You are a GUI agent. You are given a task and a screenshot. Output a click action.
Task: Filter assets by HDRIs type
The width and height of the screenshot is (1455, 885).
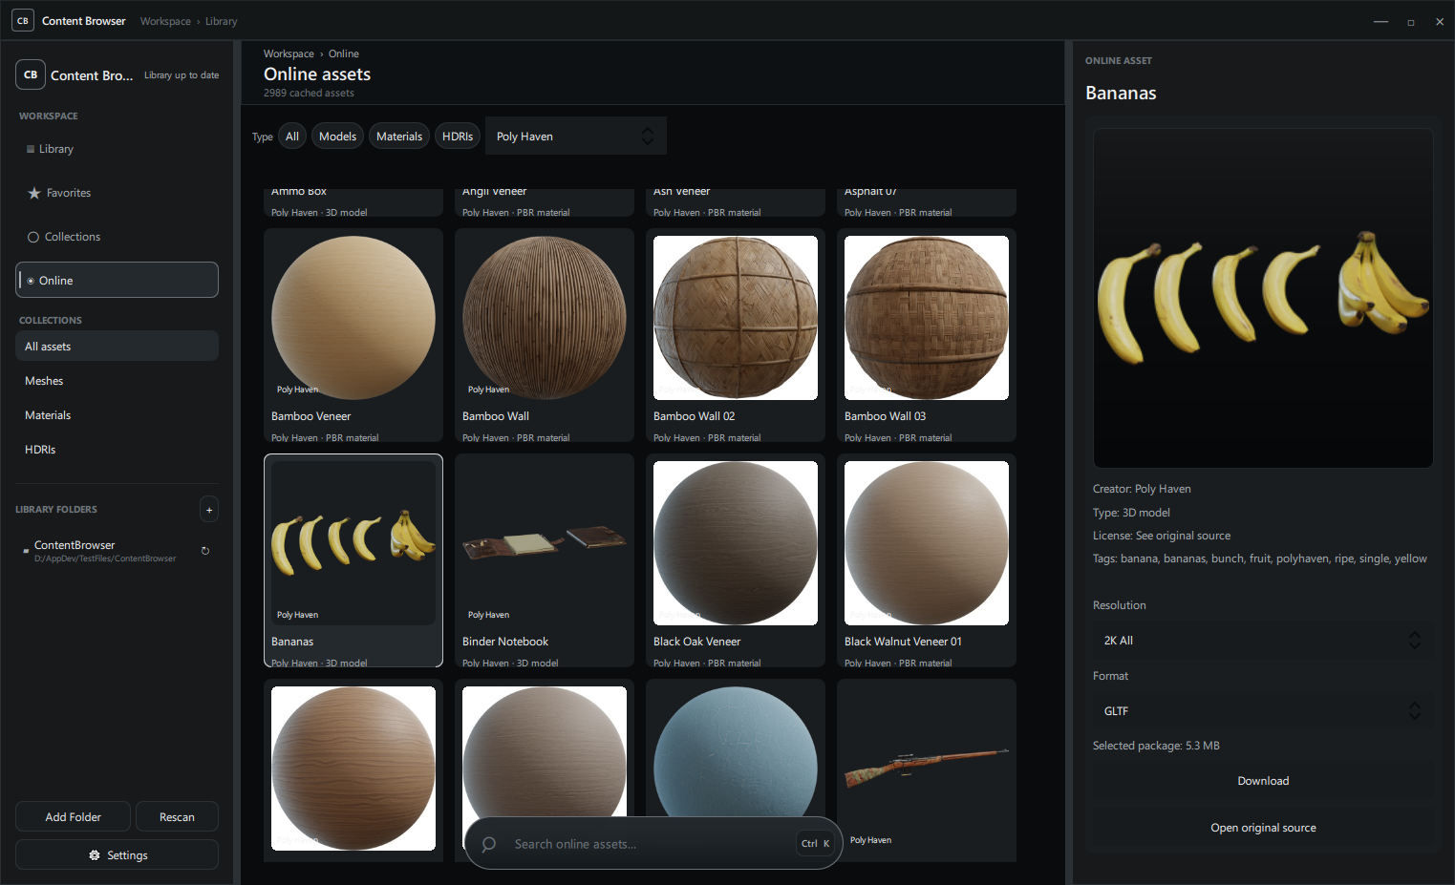tap(458, 137)
